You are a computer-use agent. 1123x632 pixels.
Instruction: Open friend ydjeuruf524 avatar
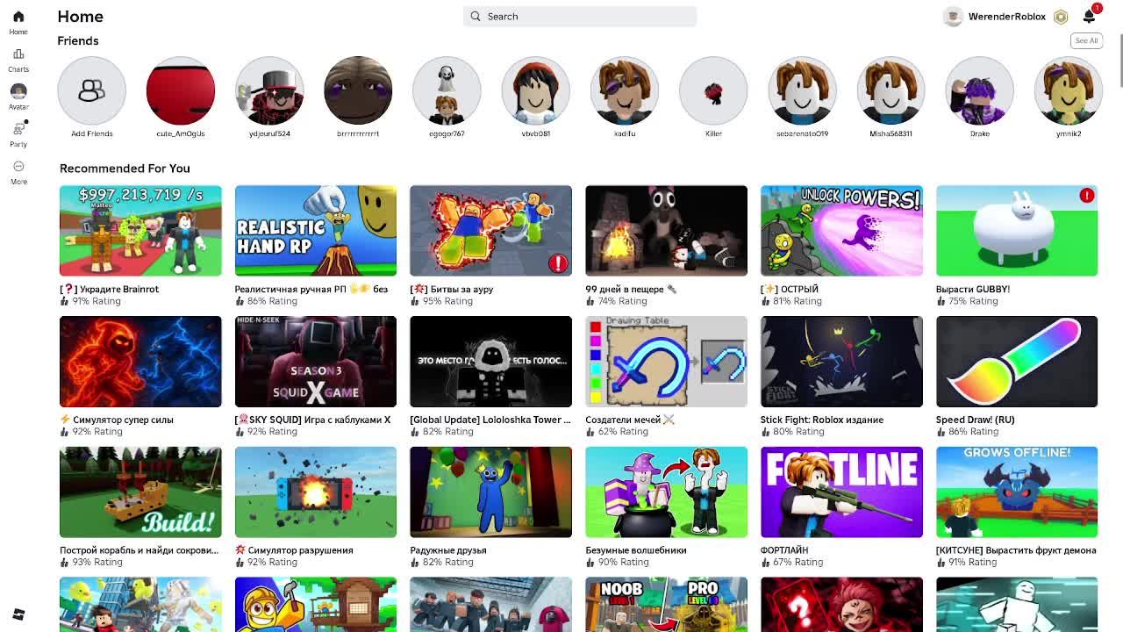tap(269, 90)
